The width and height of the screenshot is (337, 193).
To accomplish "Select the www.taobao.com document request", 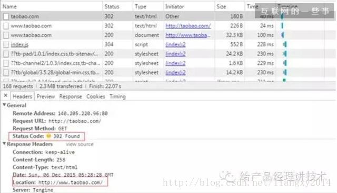I will (x=168, y=35).
